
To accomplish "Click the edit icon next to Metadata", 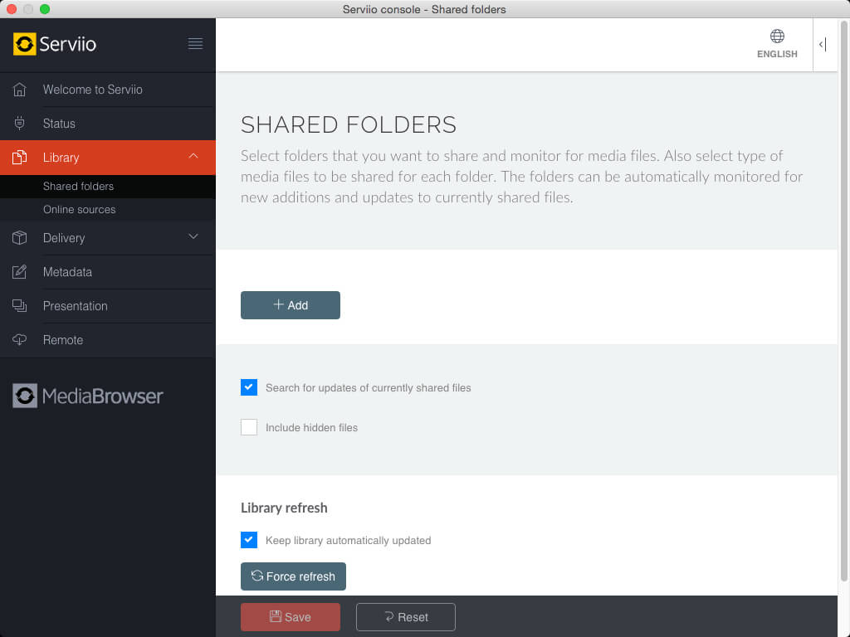I will [20, 272].
